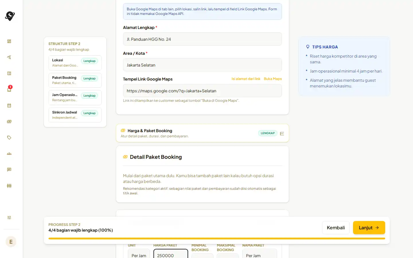
Task: Go to the Sinkron Jadwal step card
Action: click(75, 115)
